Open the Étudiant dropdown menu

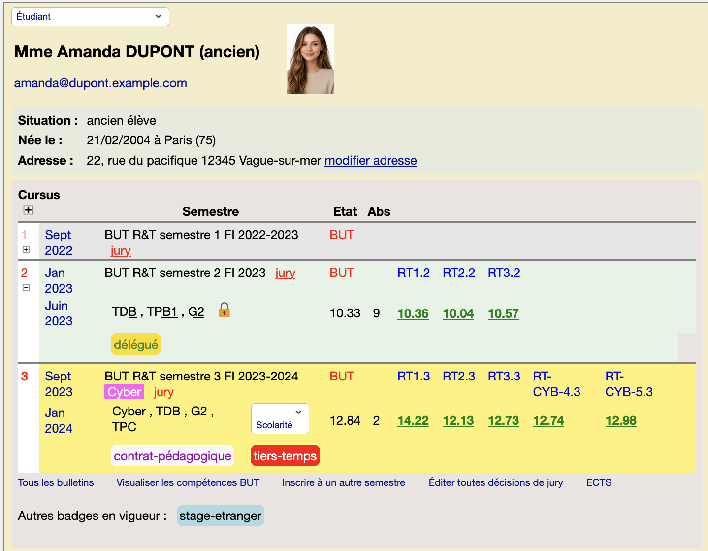coord(90,17)
